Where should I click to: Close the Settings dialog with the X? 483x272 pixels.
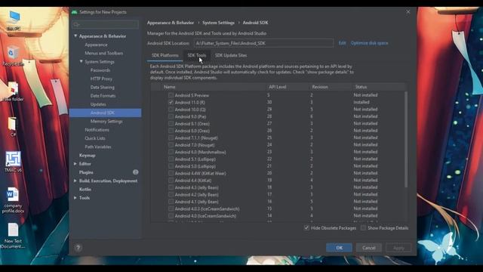point(408,12)
